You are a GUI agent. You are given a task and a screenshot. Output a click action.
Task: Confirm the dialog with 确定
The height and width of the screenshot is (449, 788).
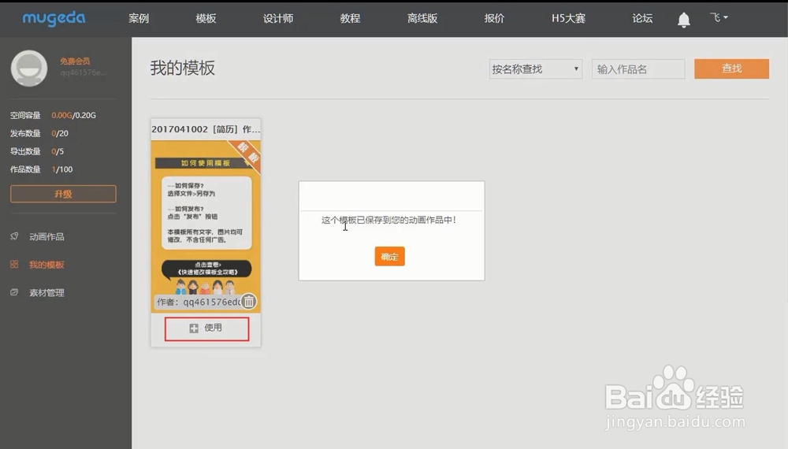389,257
